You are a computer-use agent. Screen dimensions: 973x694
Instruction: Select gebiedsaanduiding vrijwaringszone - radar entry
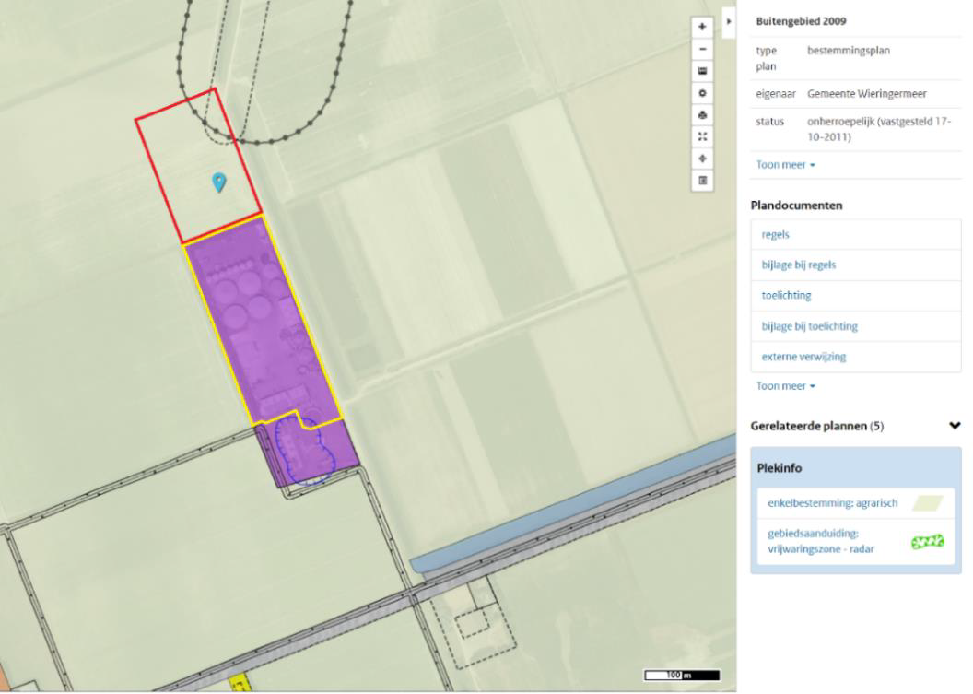820,541
